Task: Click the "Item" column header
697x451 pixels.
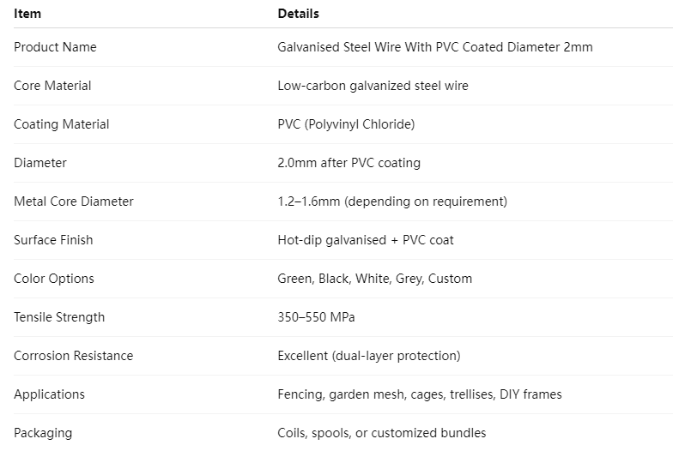Action: tap(27, 14)
